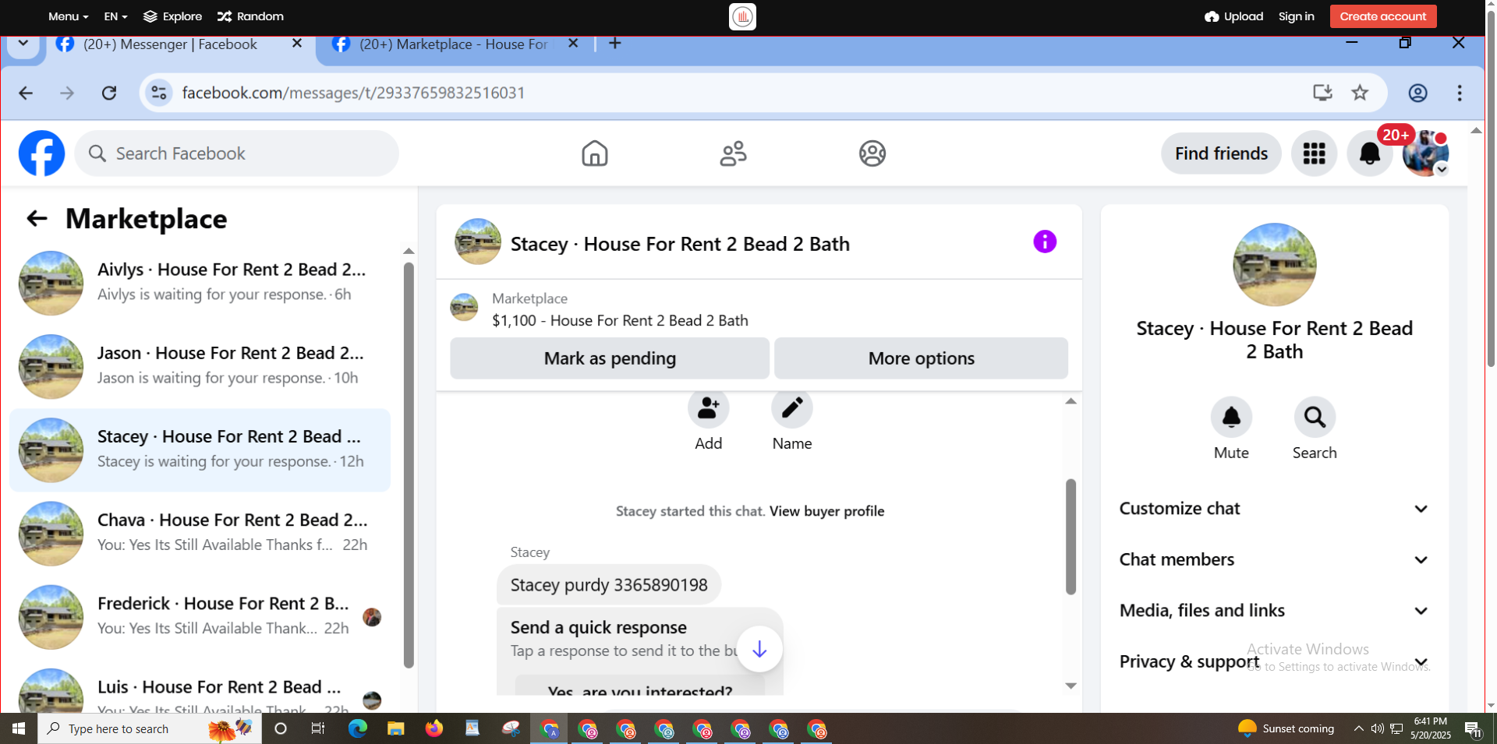The height and width of the screenshot is (744, 1497).
Task: Mute the Stacey conversation
Action: point(1231,418)
